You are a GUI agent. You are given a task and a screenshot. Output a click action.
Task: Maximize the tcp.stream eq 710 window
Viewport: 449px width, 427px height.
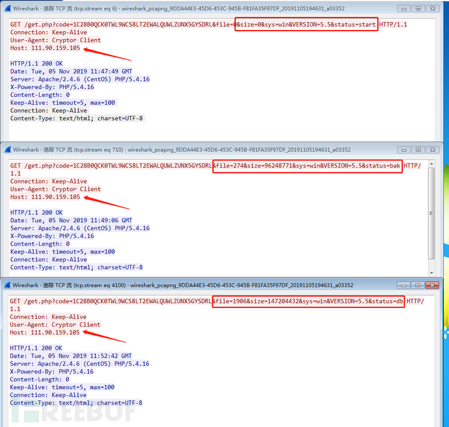tap(418, 149)
